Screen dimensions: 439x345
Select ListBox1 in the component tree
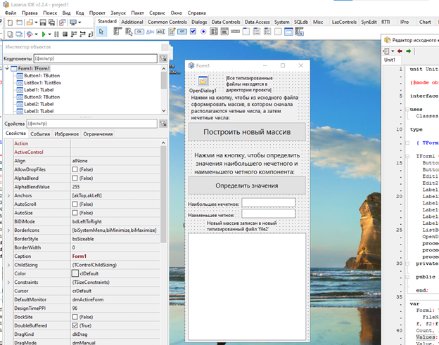point(43,83)
